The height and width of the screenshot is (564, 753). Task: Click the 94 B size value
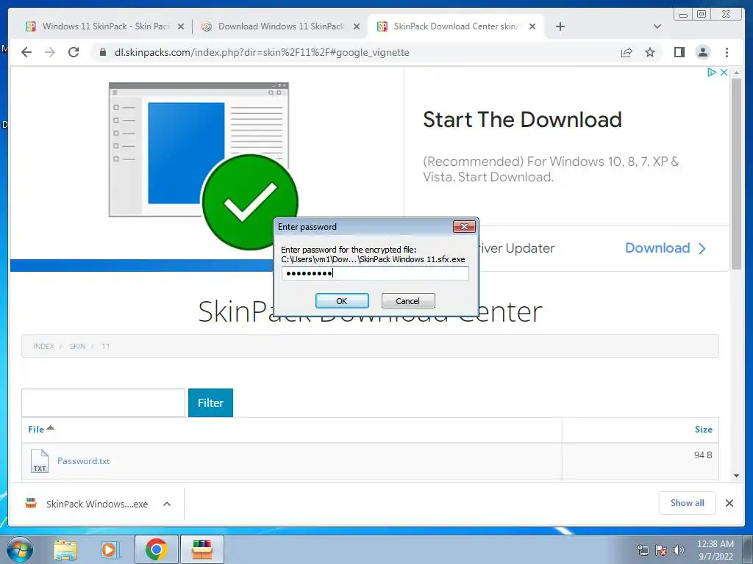pyautogui.click(x=702, y=455)
